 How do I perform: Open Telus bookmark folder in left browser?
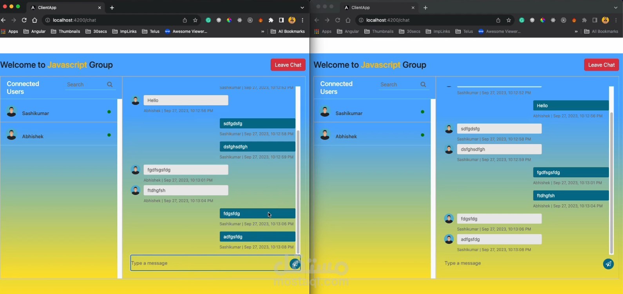[x=150, y=31]
